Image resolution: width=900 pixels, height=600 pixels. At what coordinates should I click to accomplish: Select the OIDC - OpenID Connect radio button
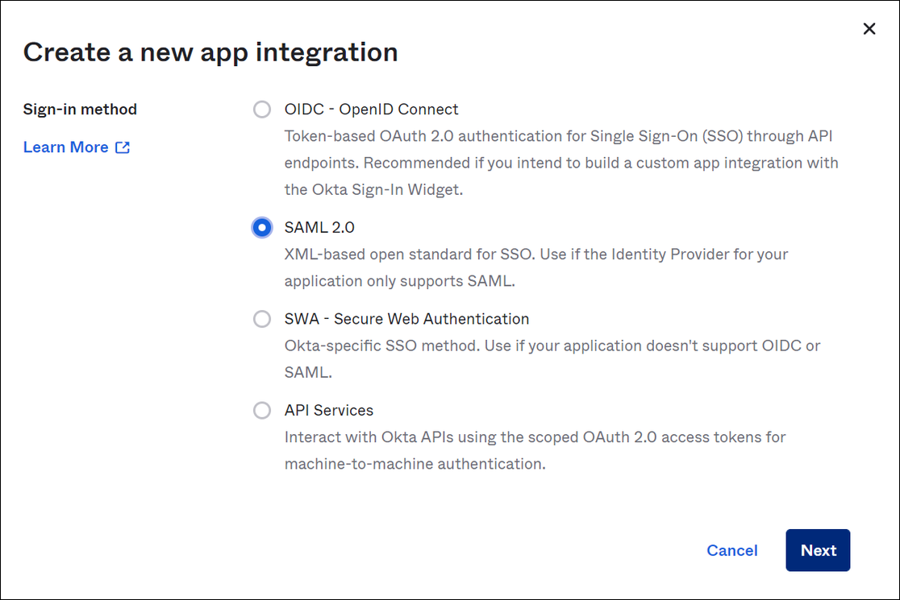point(261,109)
